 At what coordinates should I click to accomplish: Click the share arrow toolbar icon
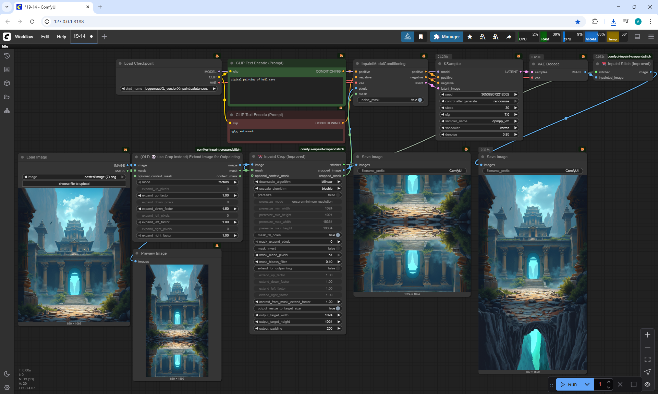pos(509,37)
